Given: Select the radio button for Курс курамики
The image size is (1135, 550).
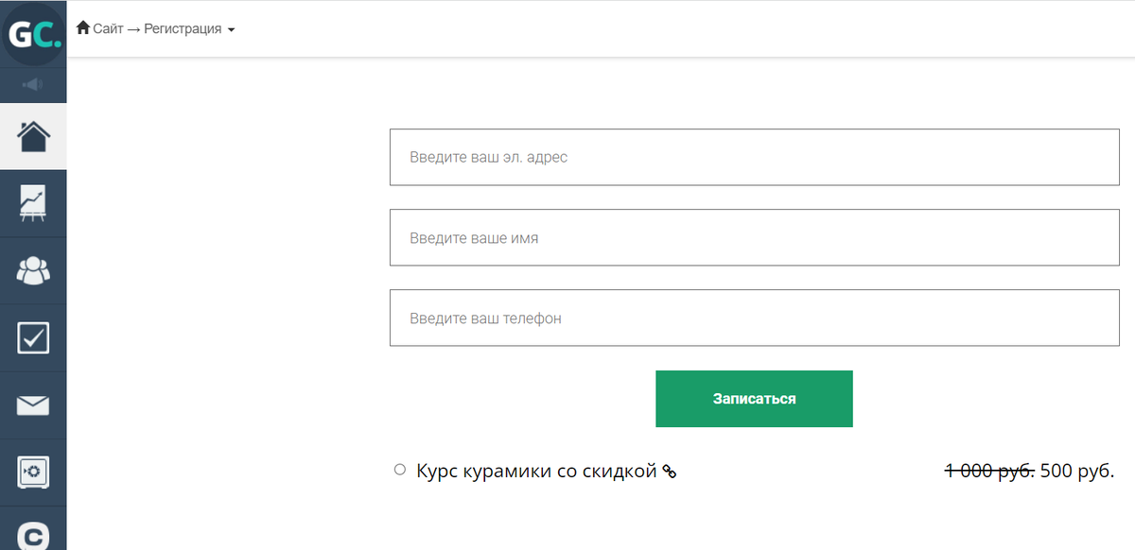Looking at the screenshot, I should pyautogui.click(x=400, y=470).
